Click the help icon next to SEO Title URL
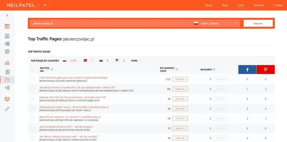287x142 pixels. pos(52,69)
